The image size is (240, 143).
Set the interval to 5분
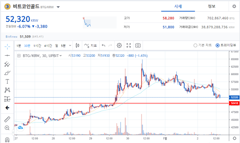tap(63, 46)
